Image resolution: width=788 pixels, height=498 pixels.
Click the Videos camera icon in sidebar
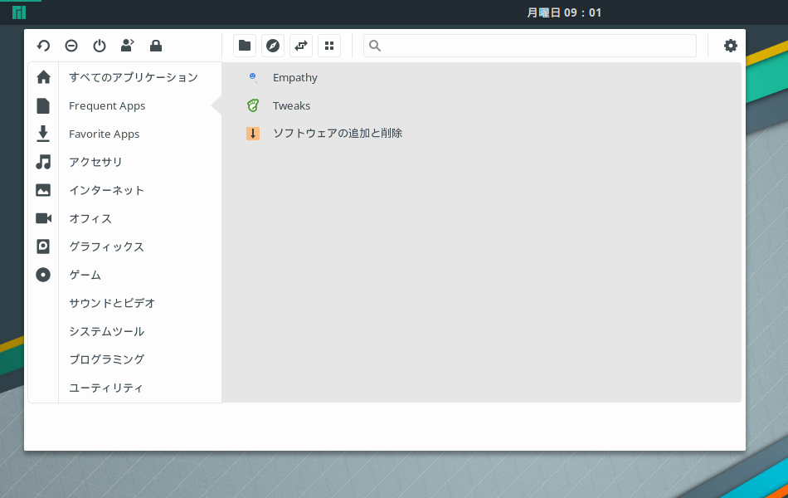click(x=44, y=218)
